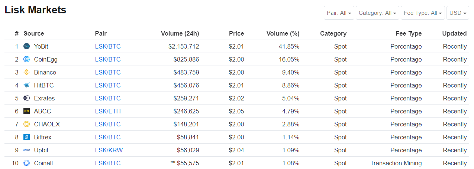The width and height of the screenshot is (474, 169).
Task: Click the Coinall logo icon
Action: click(26, 163)
